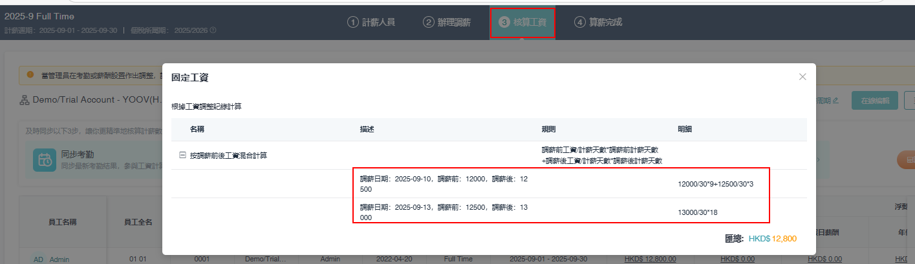Open step 2 辦理調薪
Image resolution: width=915 pixels, height=264 pixels.
(447, 22)
